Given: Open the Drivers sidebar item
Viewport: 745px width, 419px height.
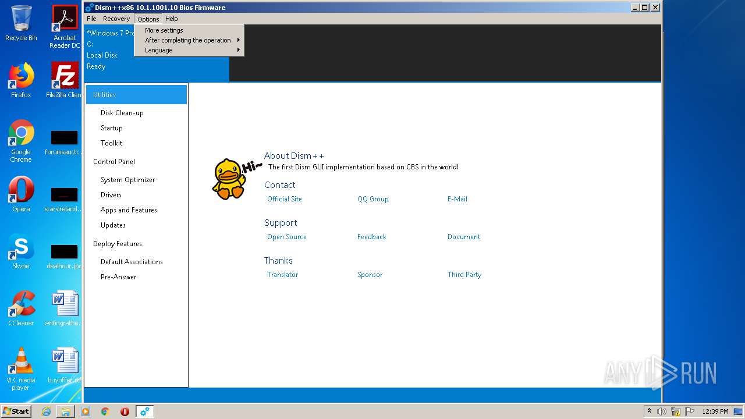Looking at the screenshot, I should tap(111, 195).
